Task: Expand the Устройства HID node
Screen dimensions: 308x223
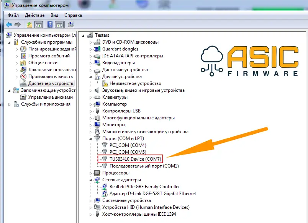Action: (x=90, y=208)
